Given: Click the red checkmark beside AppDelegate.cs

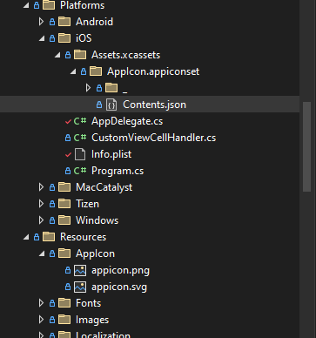Looking at the screenshot, I should click(x=68, y=121).
